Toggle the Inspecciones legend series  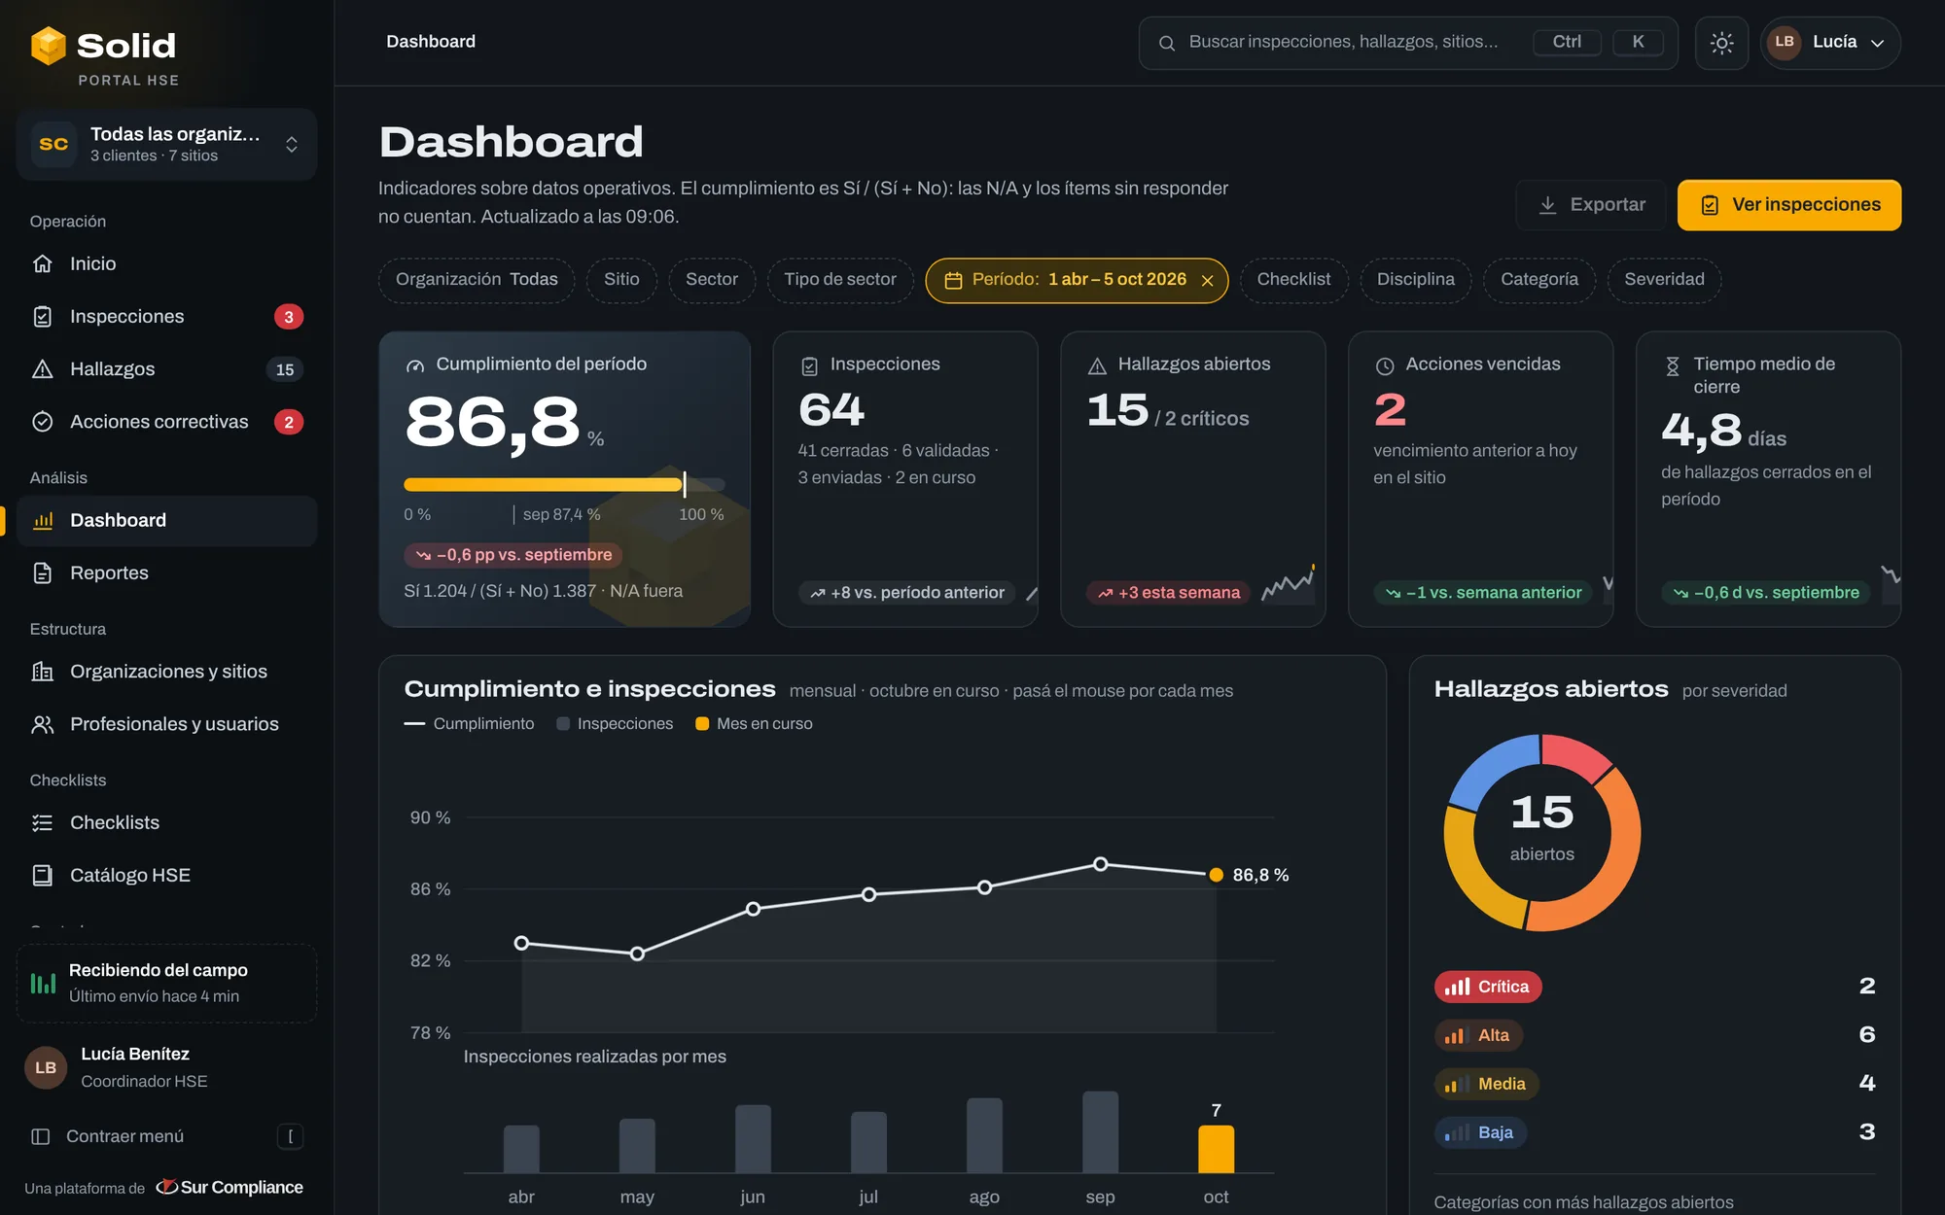(x=615, y=723)
